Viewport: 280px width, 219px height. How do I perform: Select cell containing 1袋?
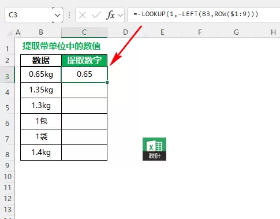click(x=41, y=137)
